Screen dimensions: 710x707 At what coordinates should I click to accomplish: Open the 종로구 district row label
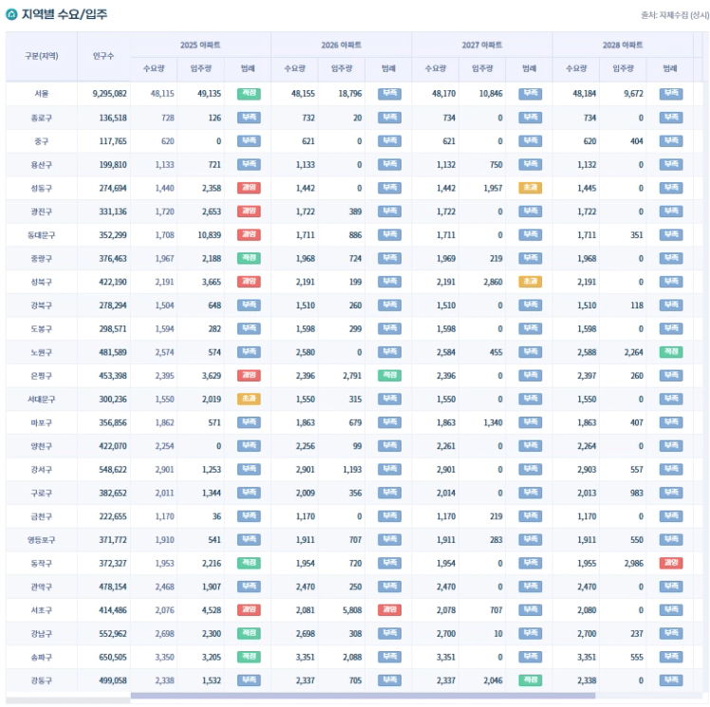tap(41, 118)
